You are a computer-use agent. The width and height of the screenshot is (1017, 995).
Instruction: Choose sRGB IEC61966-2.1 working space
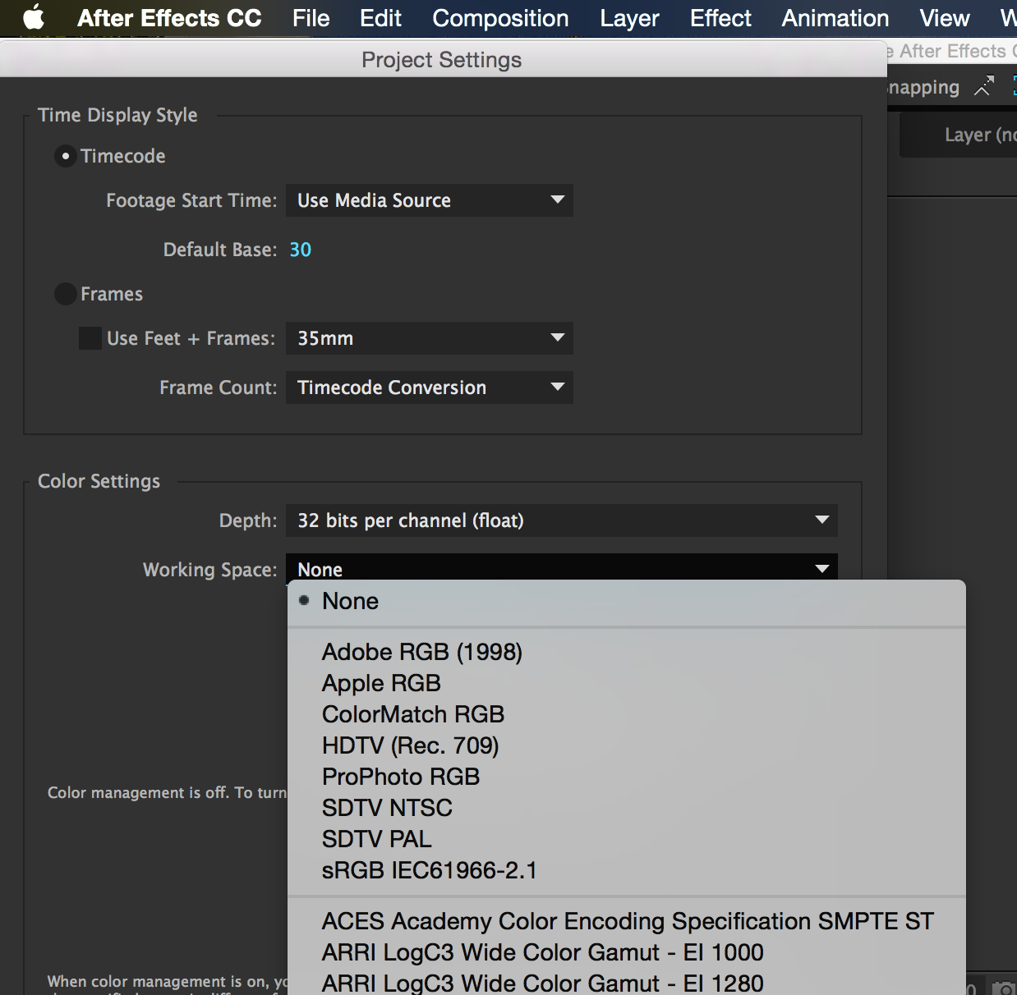627,870
